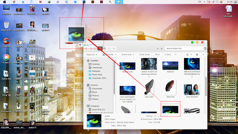This screenshot has width=238, height=134.
Task: Expand the Organize dropdown menu
Action: (x=92, y=55)
